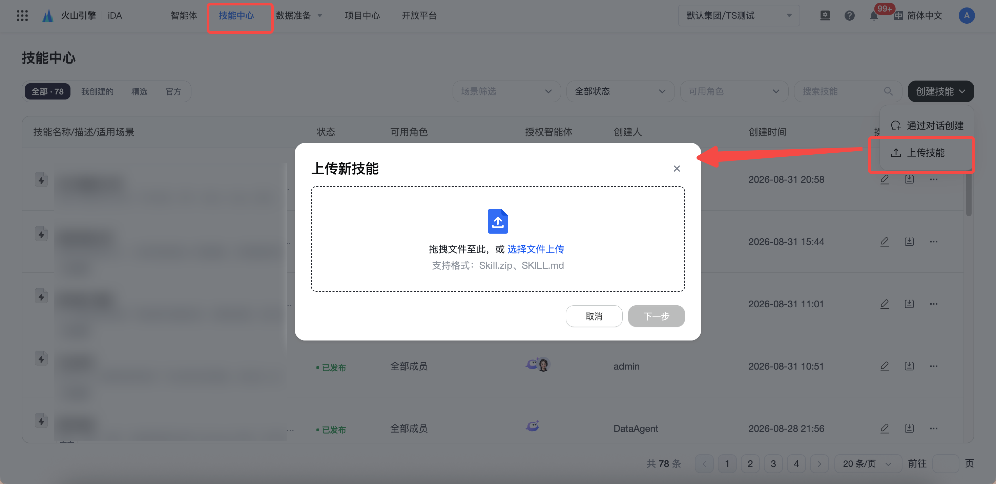
Task: Close the 上传新技能 dialog
Action: (x=676, y=169)
